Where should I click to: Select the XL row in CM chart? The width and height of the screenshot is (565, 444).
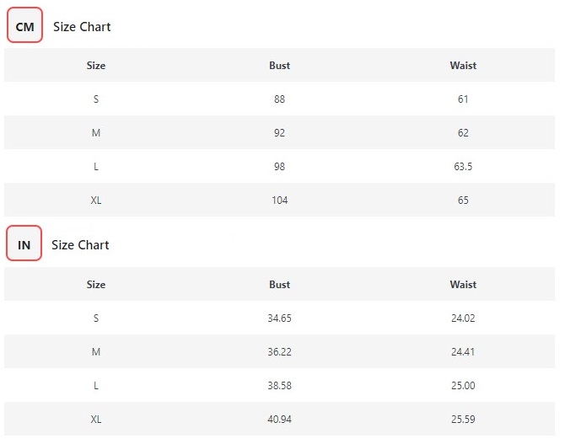click(280, 200)
